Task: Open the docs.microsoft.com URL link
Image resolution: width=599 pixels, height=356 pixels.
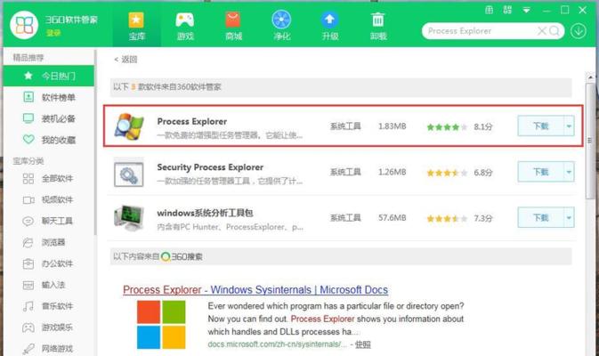Action: pos(277,344)
